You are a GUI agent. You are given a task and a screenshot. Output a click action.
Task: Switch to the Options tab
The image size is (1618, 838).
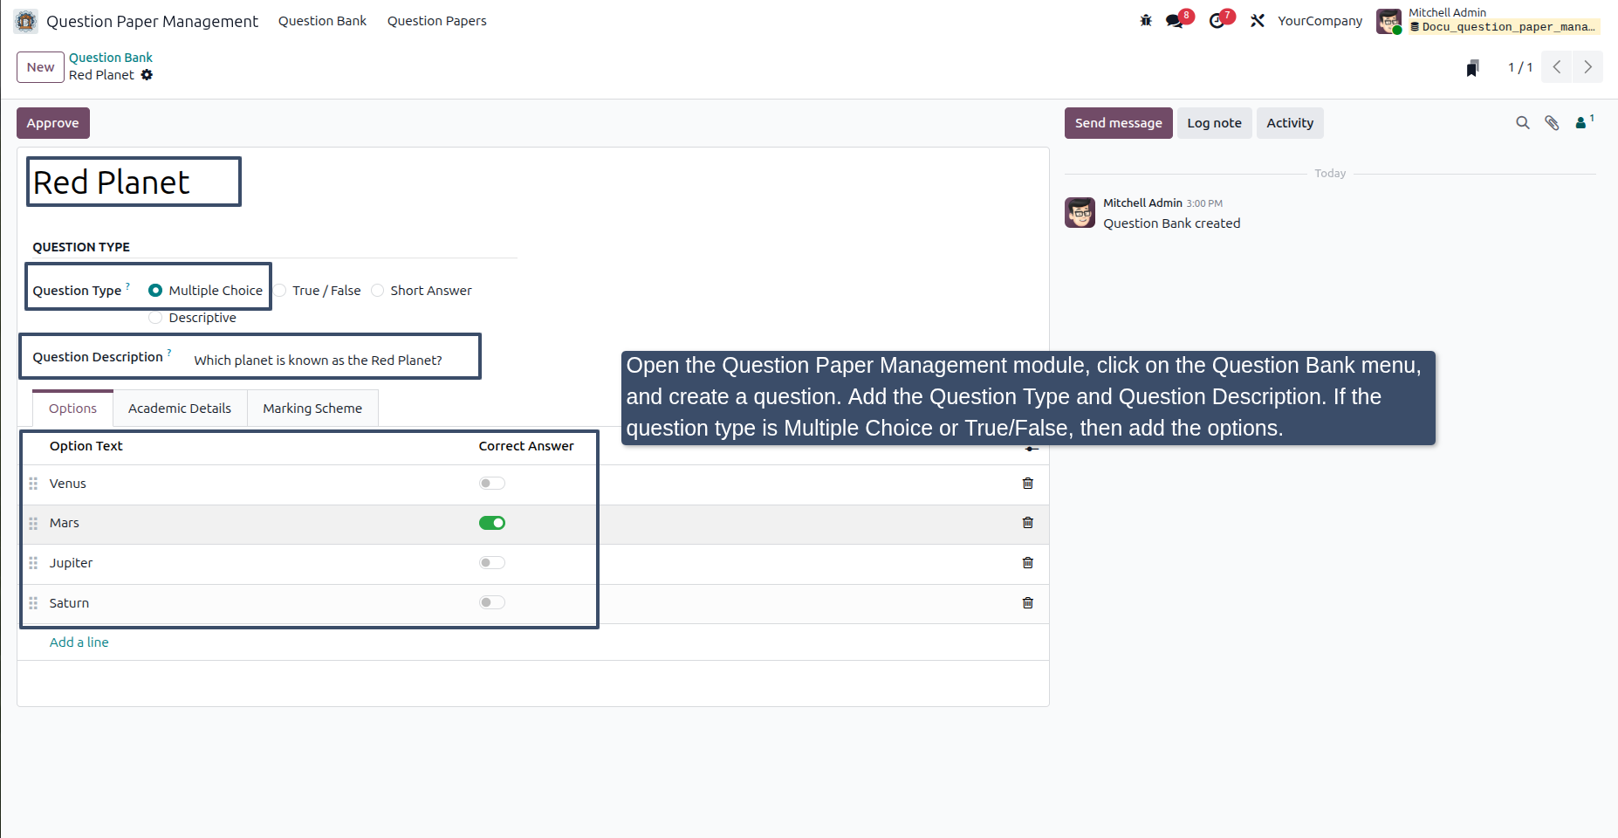(73, 409)
